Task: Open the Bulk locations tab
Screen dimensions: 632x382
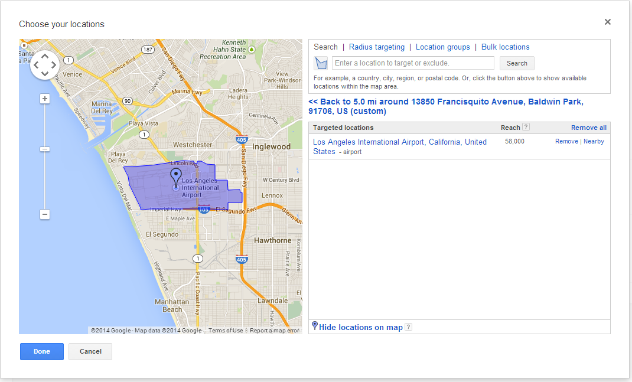Action: [x=505, y=47]
